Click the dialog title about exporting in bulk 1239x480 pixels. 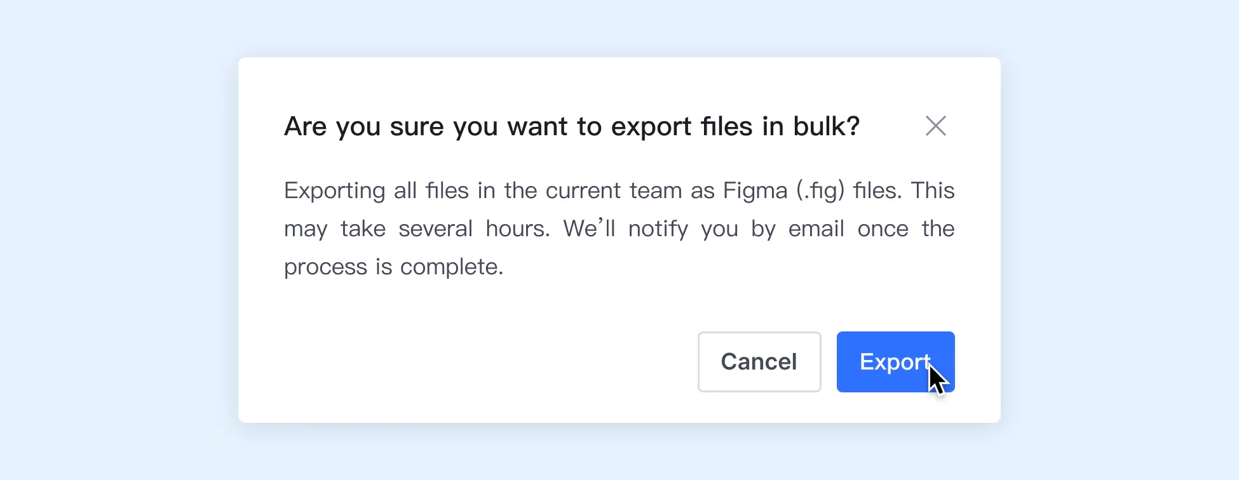pos(571,126)
